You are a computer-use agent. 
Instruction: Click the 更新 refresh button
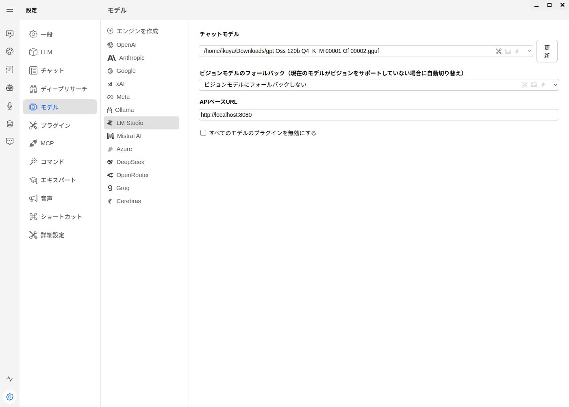pyautogui.click(x=547, y=51)
